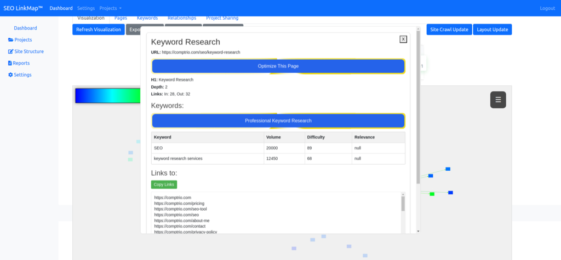Click the SEO LinkMap brand logo
Screen dimensions: 561x260
click(x=23, y=8)
